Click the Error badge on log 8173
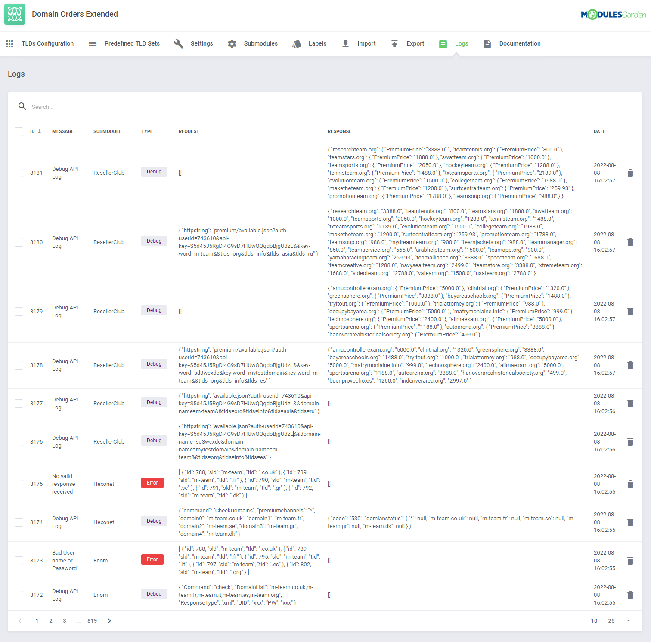651x642 pixels. [152, 559]
